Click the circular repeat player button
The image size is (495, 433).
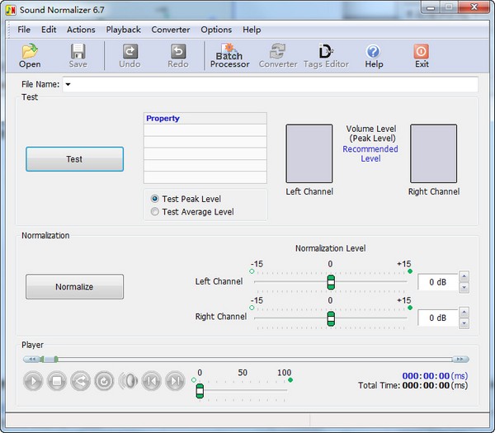coord(104,381)
